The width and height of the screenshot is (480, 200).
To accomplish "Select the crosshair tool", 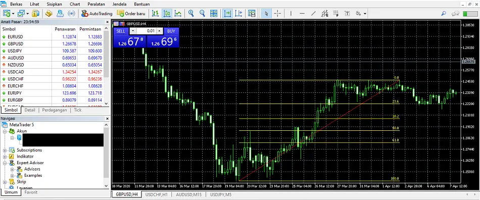I will pos(277,14).
